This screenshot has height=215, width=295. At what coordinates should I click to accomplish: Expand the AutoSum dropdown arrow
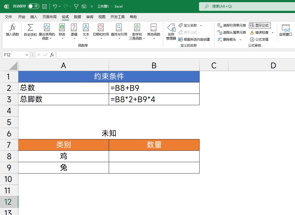coord(30,38)
